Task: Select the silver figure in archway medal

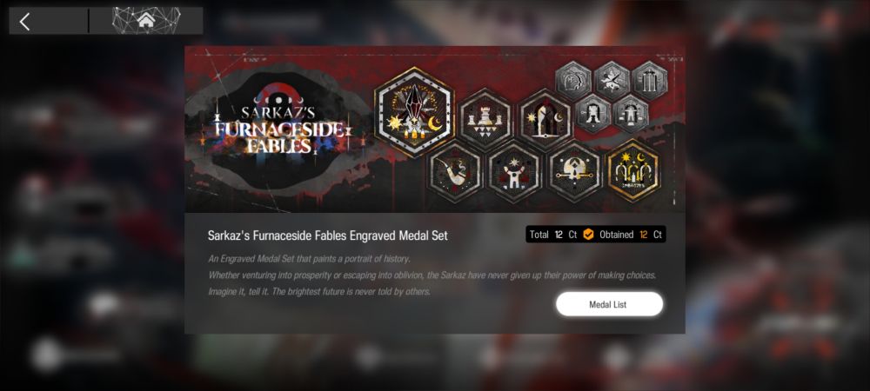Action: point(631,114)
